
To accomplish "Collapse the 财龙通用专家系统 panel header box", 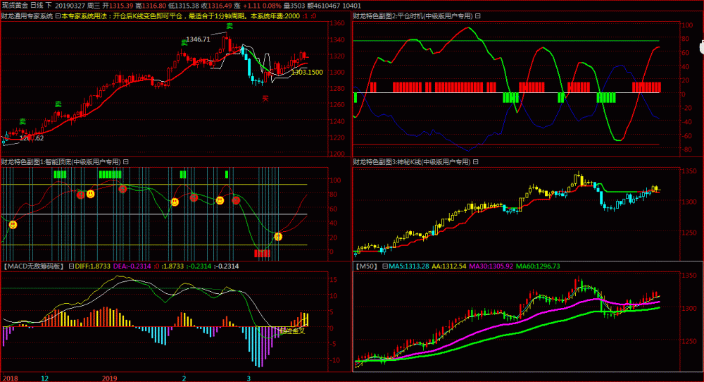I will 58,16.
